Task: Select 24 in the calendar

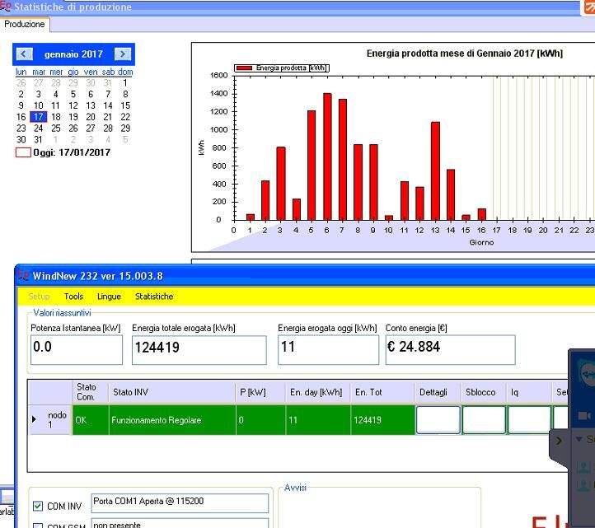Action: coord(39,128)
